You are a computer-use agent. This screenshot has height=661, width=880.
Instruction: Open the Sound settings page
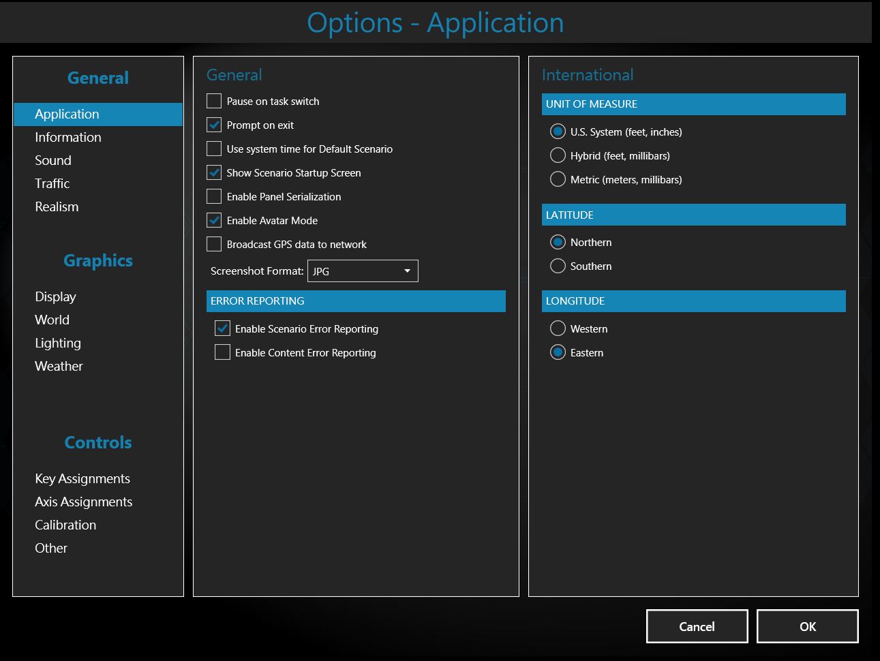(53, 160)
